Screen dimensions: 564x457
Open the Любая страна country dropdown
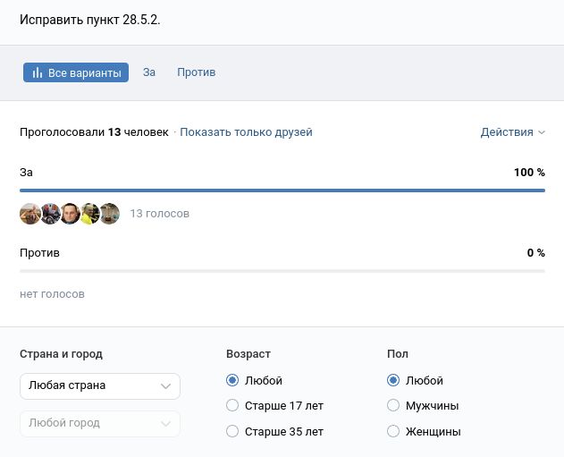point(99,386)
